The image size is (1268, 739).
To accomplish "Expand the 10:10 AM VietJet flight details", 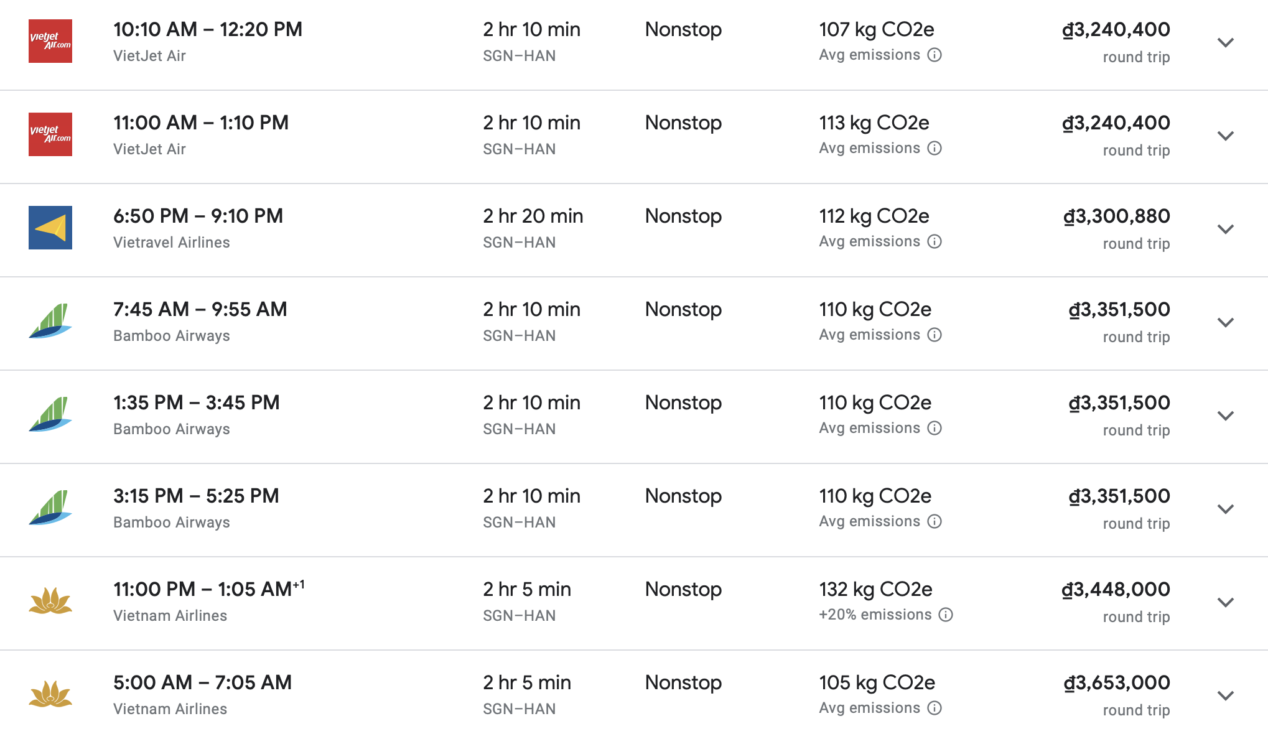I will coord(1226,42).
